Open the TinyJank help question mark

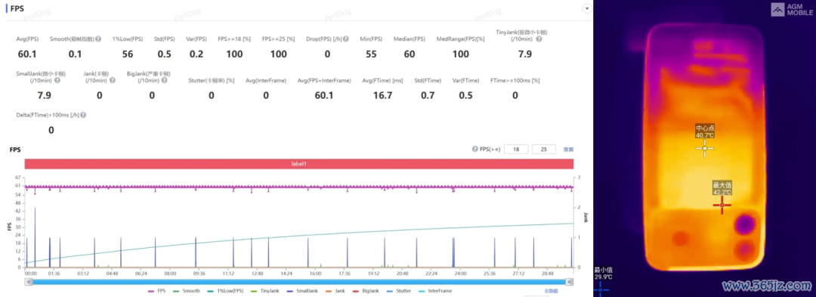point(539,39)
